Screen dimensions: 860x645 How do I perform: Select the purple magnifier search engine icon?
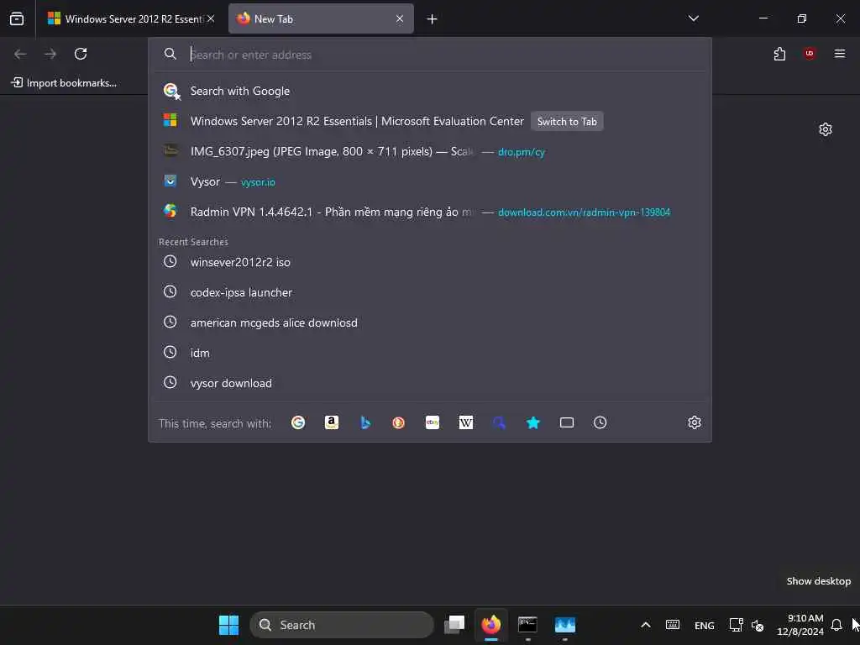[x=499, y=422]
